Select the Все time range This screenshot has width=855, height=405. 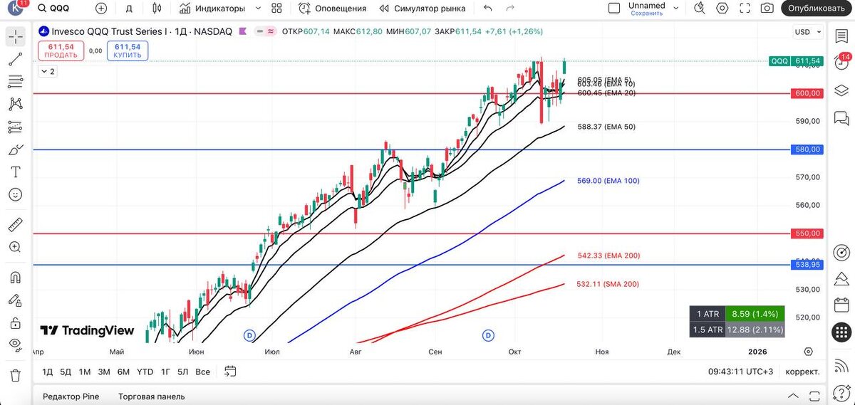202,372
